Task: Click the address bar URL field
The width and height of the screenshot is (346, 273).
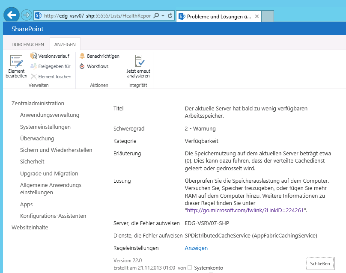Action: 97,16
